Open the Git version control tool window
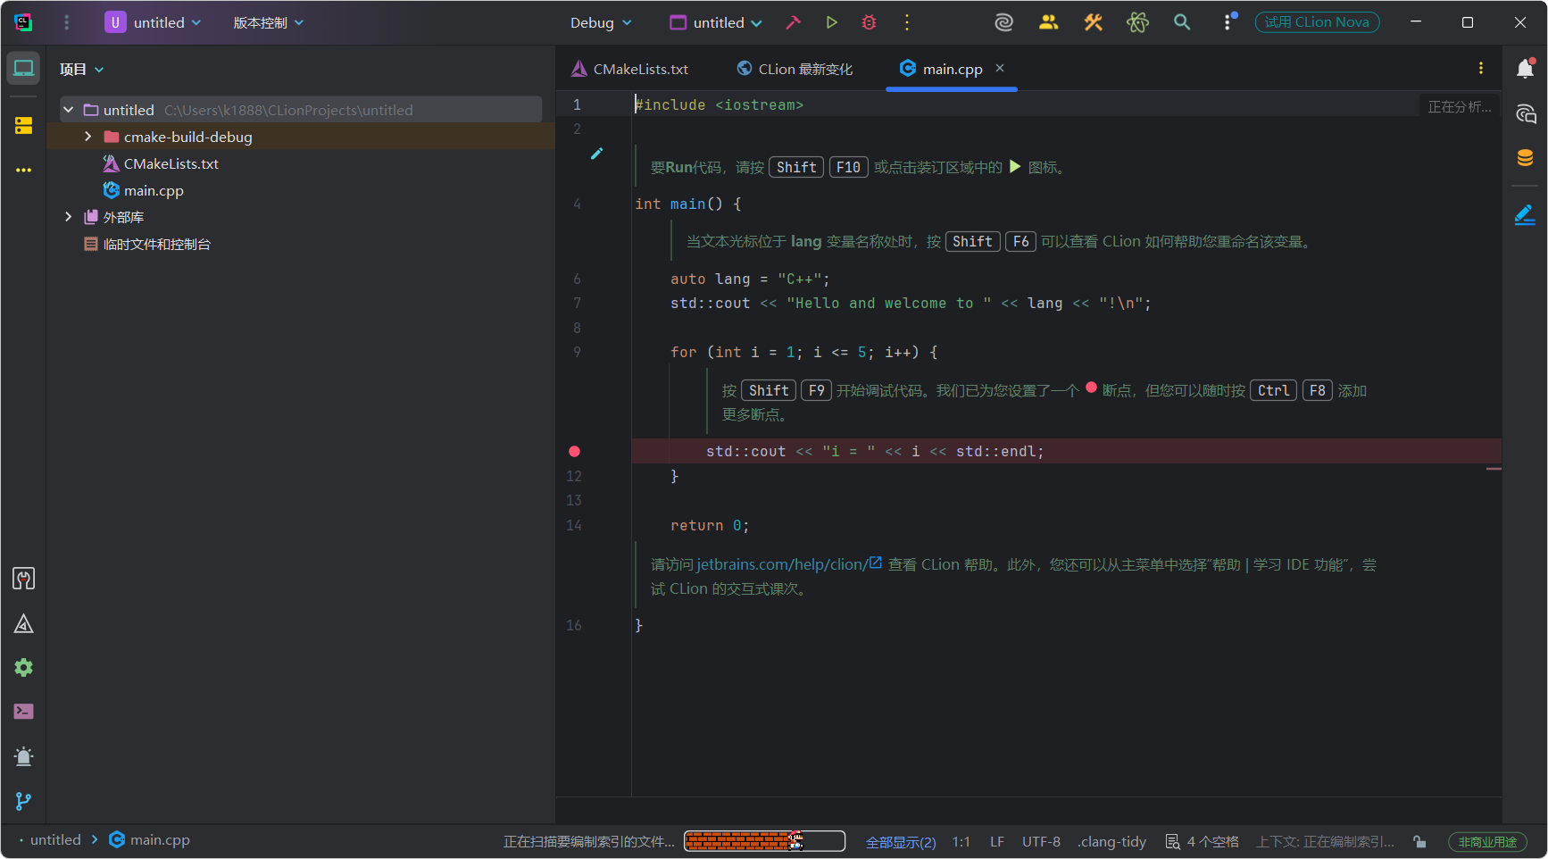1548x859 pixels. (x=23, y=801)
